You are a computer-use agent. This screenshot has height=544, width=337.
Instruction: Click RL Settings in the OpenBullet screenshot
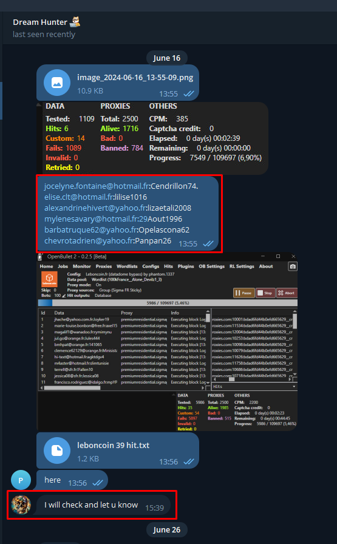[242, 267]
